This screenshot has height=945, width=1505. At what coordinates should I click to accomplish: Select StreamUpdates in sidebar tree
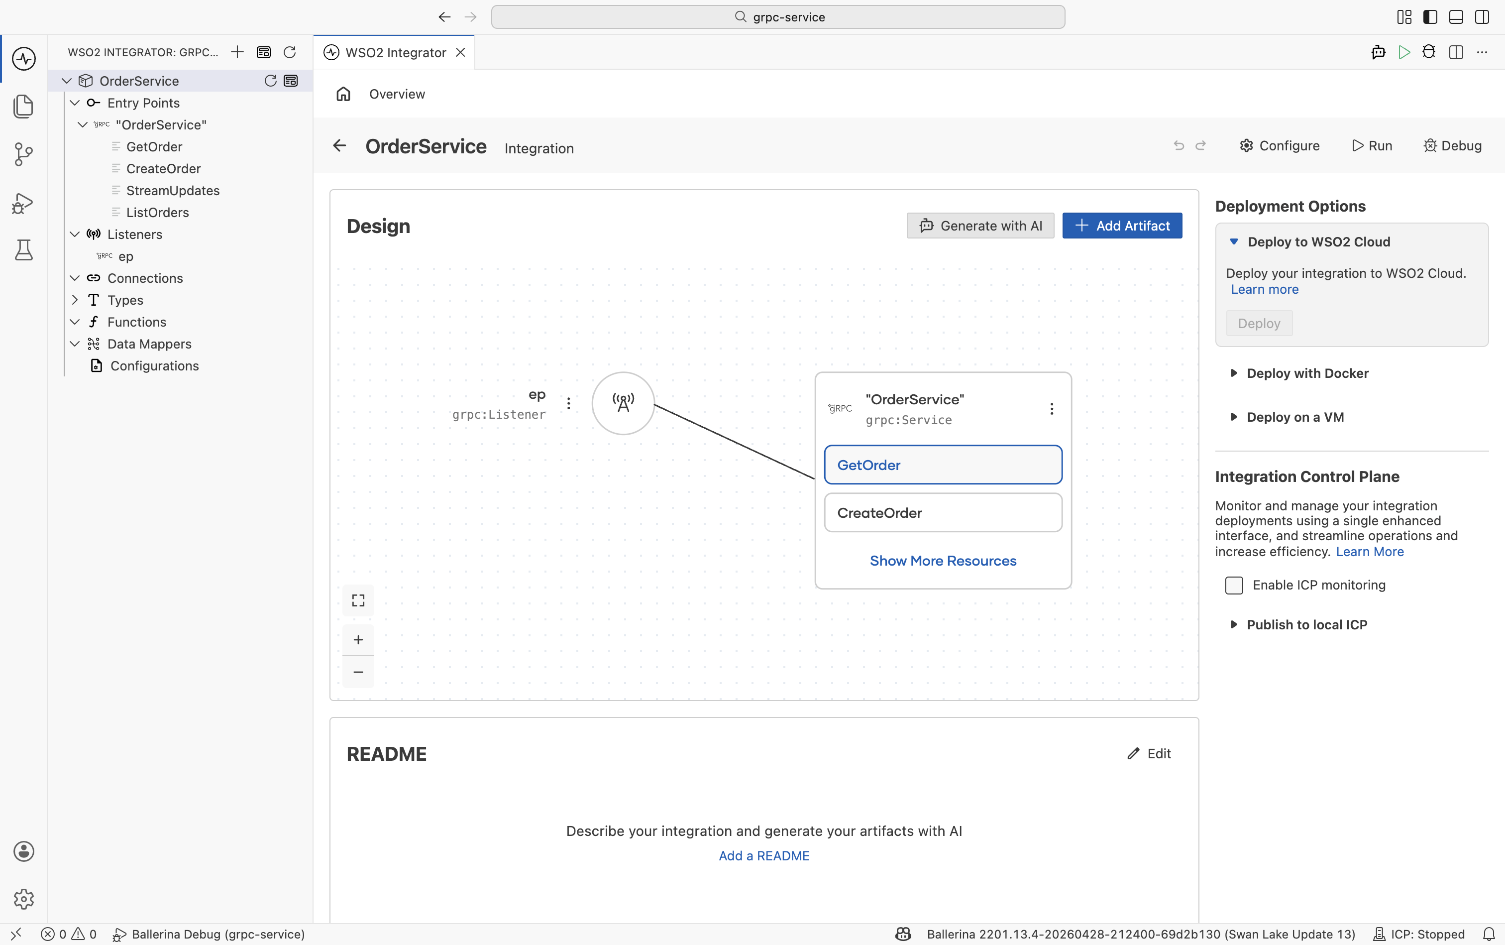(x=173, y=190)
